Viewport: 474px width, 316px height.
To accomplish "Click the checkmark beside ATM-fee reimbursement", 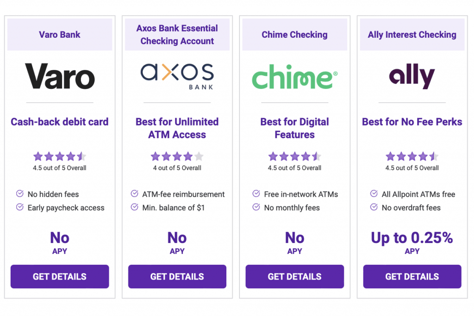I will [136, 194].
